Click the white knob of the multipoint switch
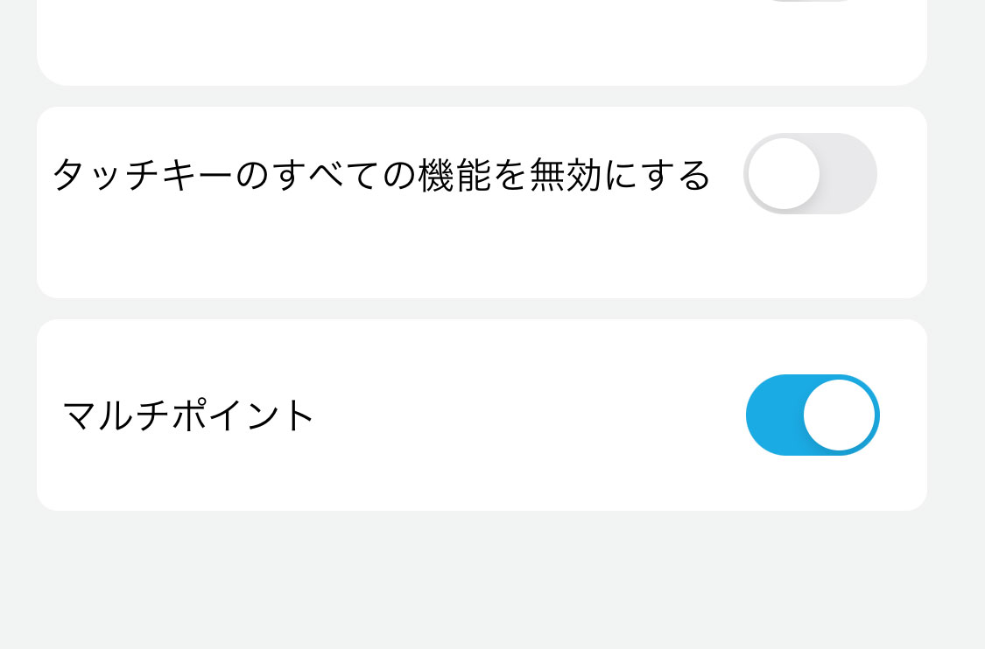The width and height of the screenshot is (985, 649). (x=841, y=415)
